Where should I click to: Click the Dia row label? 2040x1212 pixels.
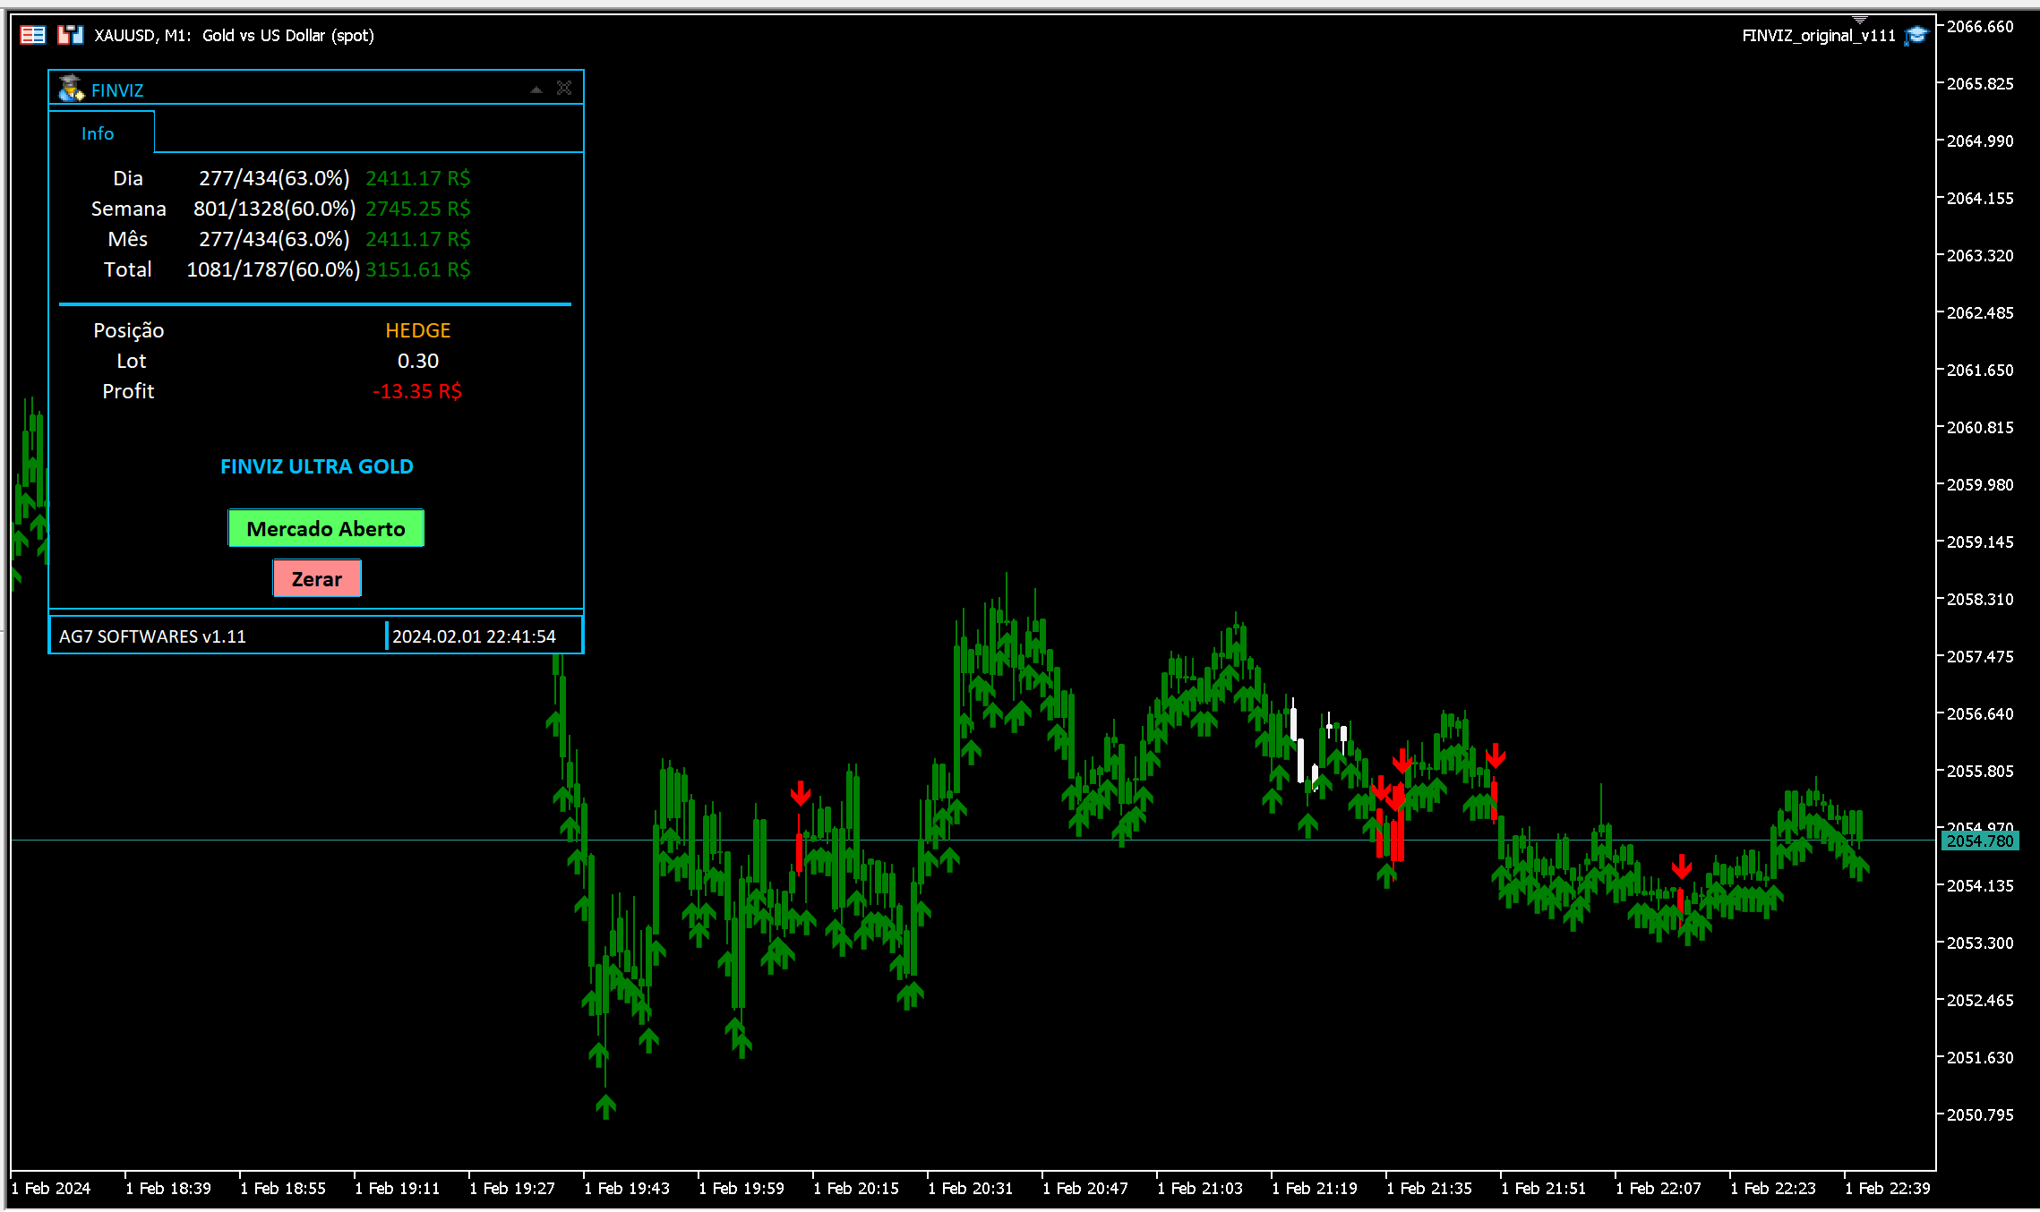point(128,178)
